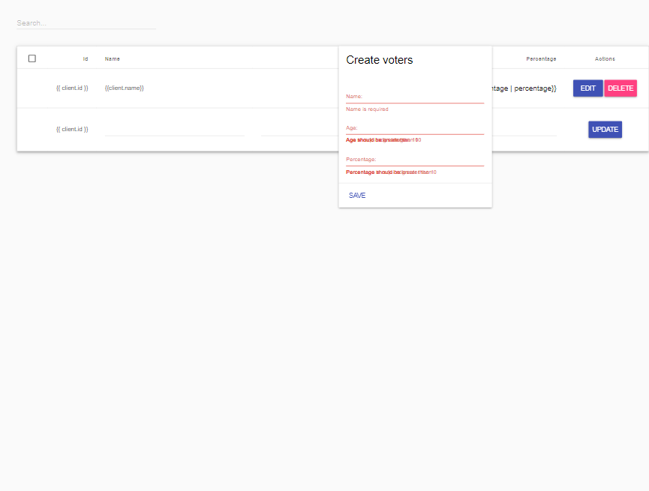Sort by the Percentage column header
649x491 pixels.
pyautogui.click(x=541, y=59)
